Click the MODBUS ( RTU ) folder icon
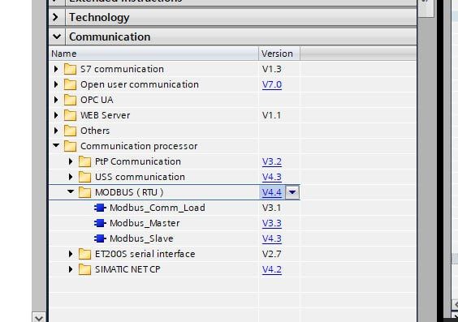458x322 pixels. tap(84, 192)
